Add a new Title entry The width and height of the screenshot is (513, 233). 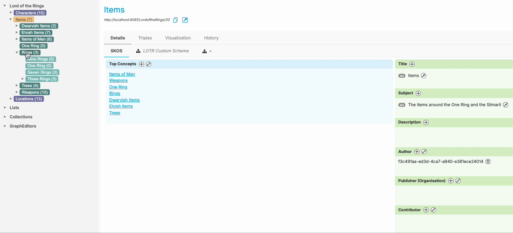[x=412, y=64]
